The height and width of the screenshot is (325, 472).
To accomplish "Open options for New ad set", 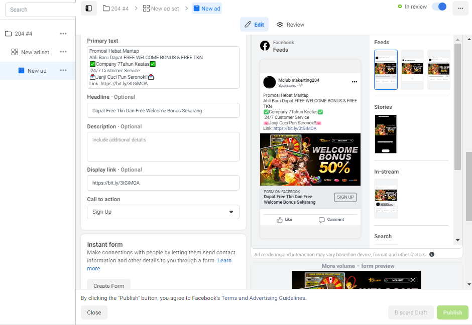I will [63, 52].
